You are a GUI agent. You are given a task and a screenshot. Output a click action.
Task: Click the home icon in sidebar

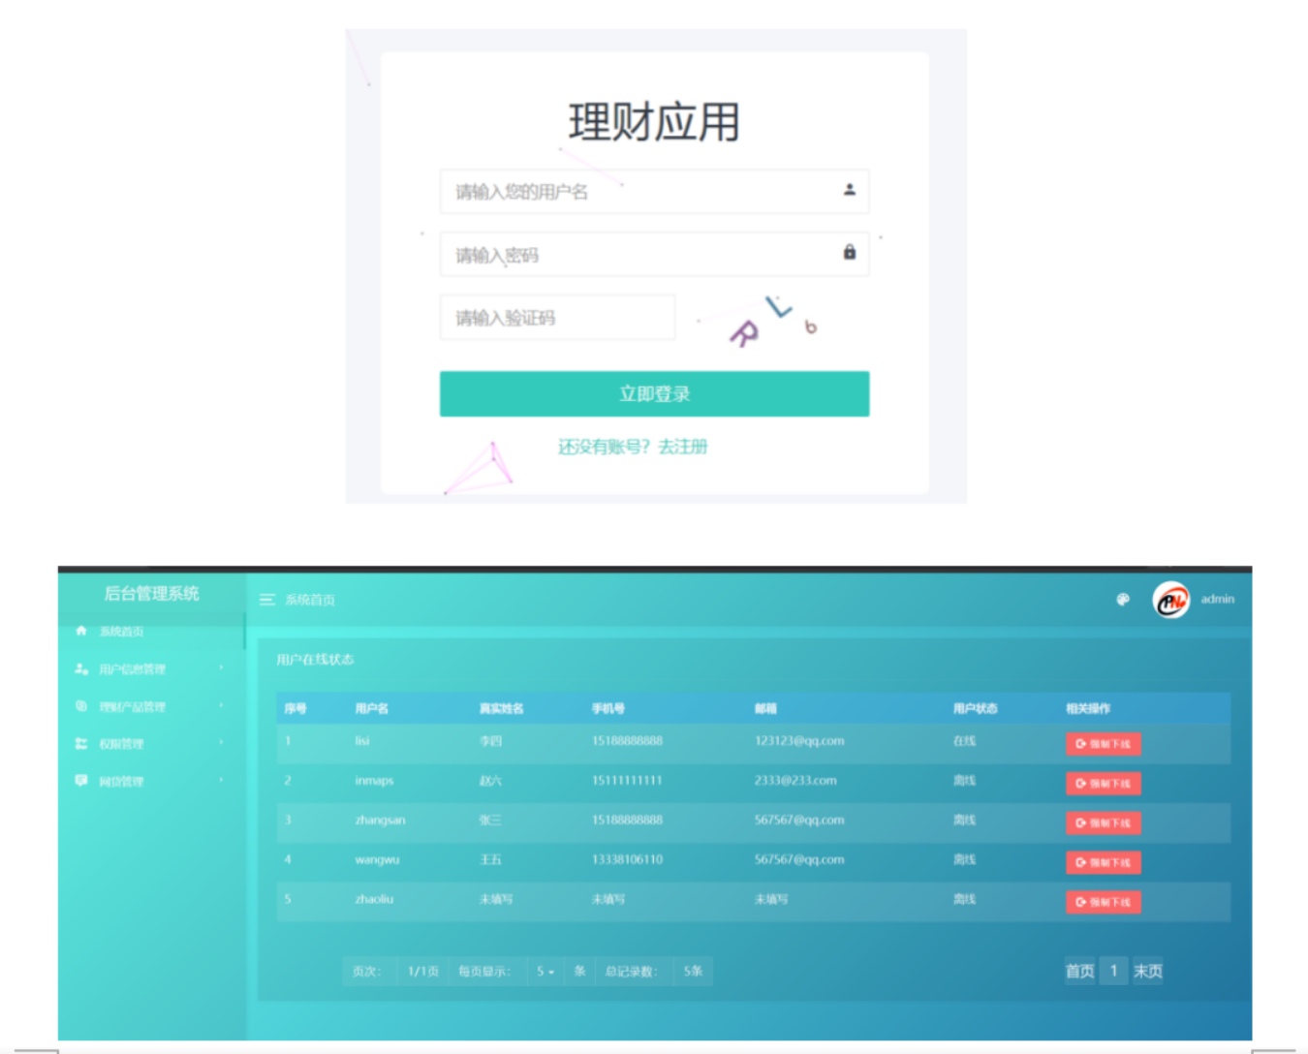pyautogui.click(x=81, y=631)
